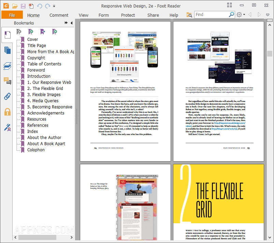Toggle full screen ribbon mode icon

pos(229,5)
